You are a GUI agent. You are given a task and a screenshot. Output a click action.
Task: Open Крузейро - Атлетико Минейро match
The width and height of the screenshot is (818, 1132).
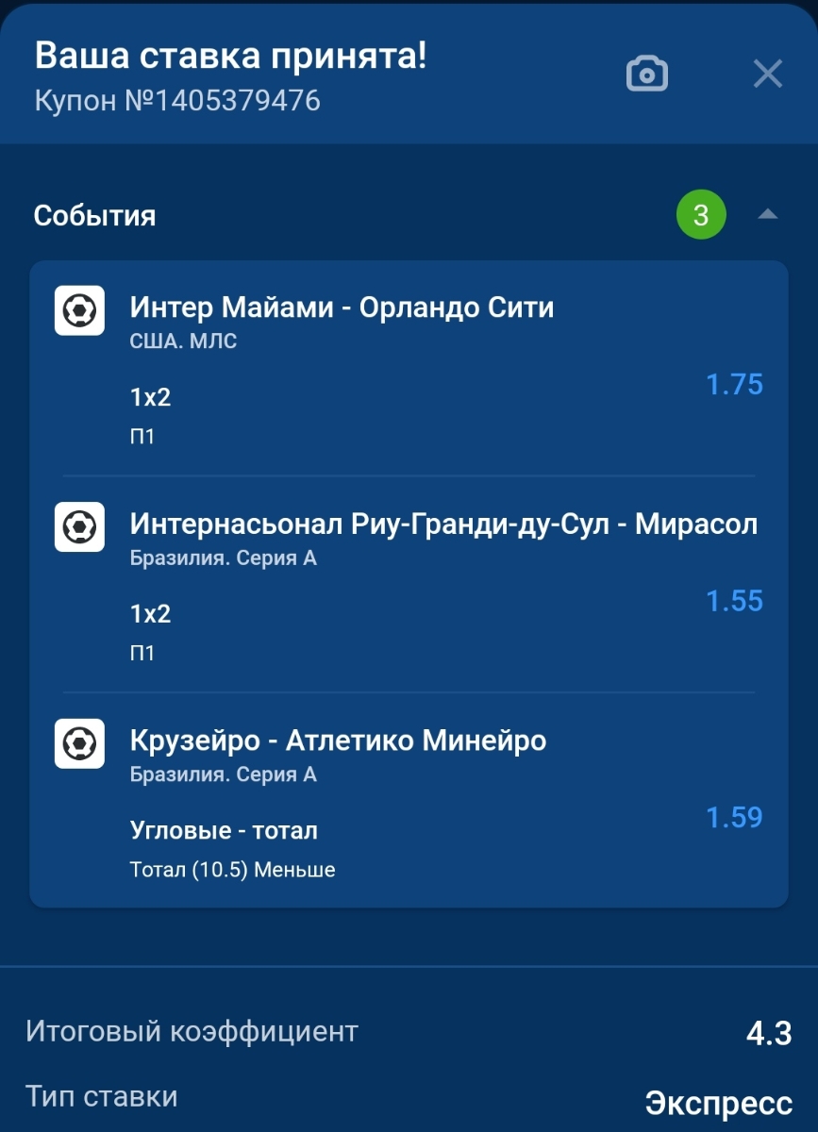(x=338, y=741)
